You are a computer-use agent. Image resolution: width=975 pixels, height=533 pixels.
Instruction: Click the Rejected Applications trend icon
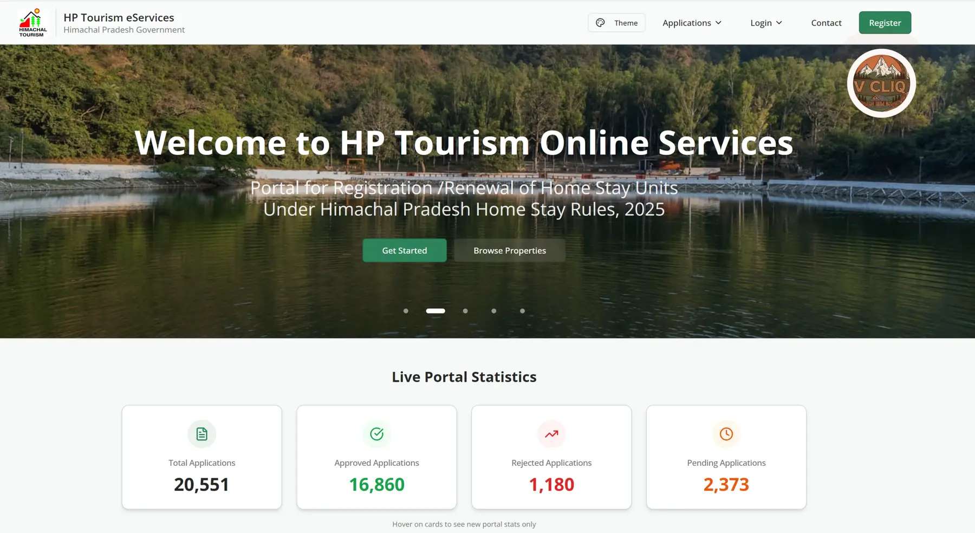(551, 434)
